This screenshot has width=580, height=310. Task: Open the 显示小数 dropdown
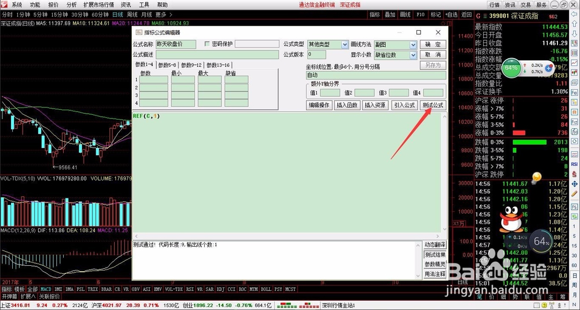click(x=413, y=55)
